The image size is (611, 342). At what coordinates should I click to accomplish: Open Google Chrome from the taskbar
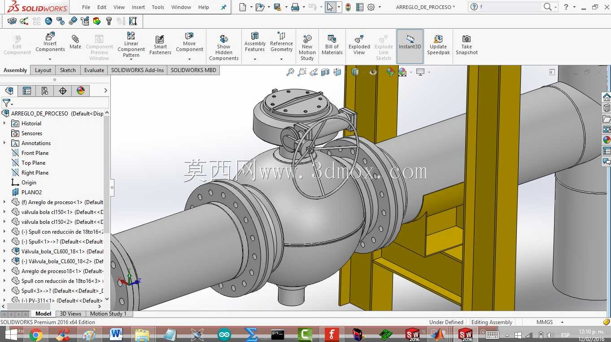pyautogui.click(x=36, y=334)
